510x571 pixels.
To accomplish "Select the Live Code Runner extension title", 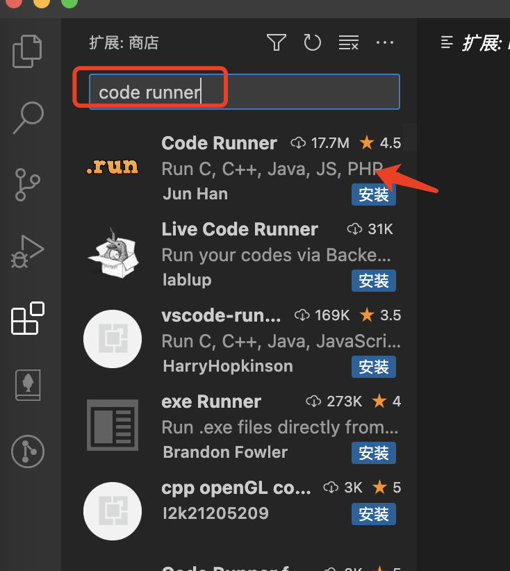I will 240,229.
